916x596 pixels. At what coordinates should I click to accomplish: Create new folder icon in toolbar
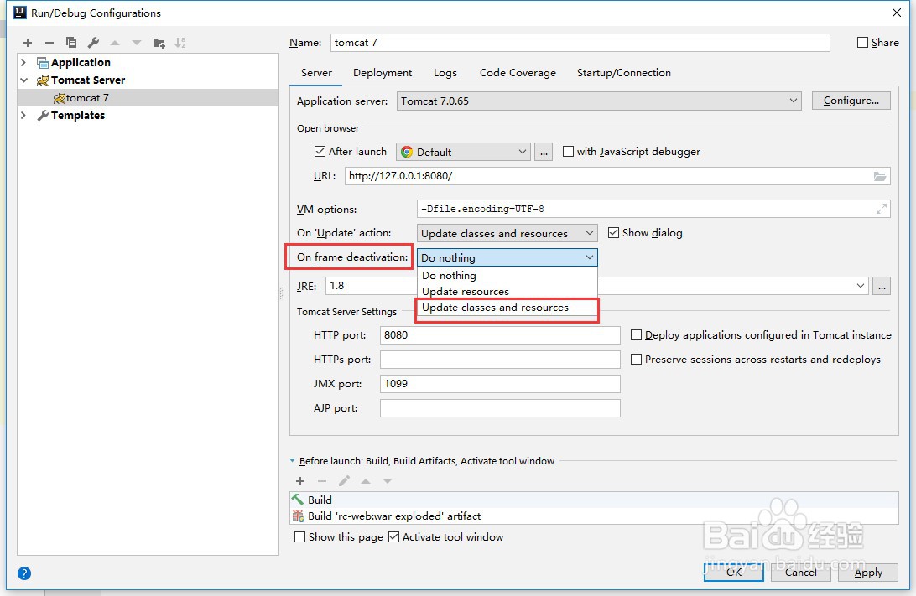click(x=159, y=43)
